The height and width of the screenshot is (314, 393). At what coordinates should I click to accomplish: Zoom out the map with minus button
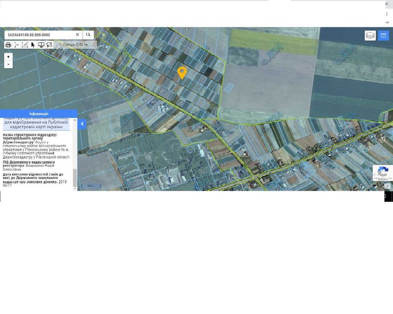(x=9, y=64)
